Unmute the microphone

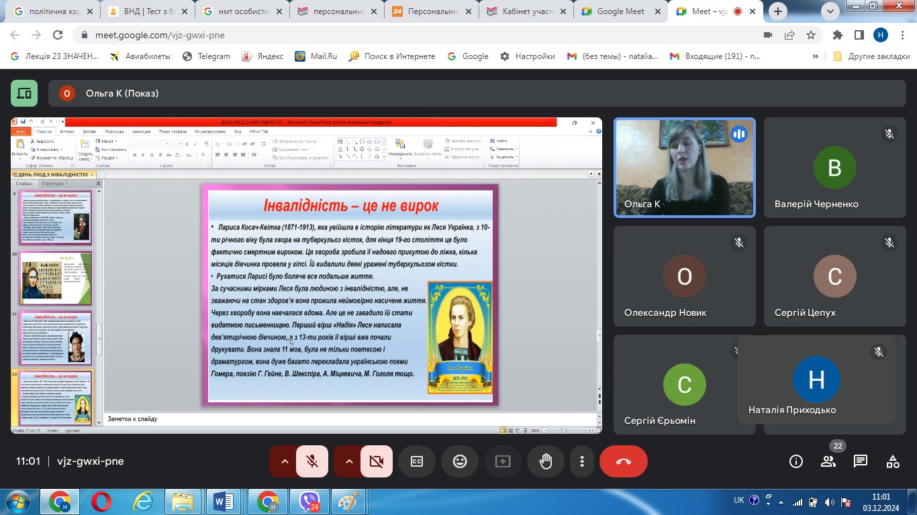point(312,461)
